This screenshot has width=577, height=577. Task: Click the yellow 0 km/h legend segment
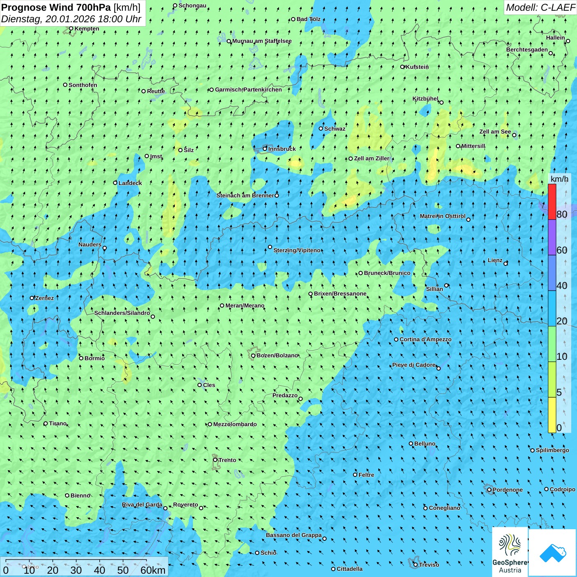click(x=552, y=415)
